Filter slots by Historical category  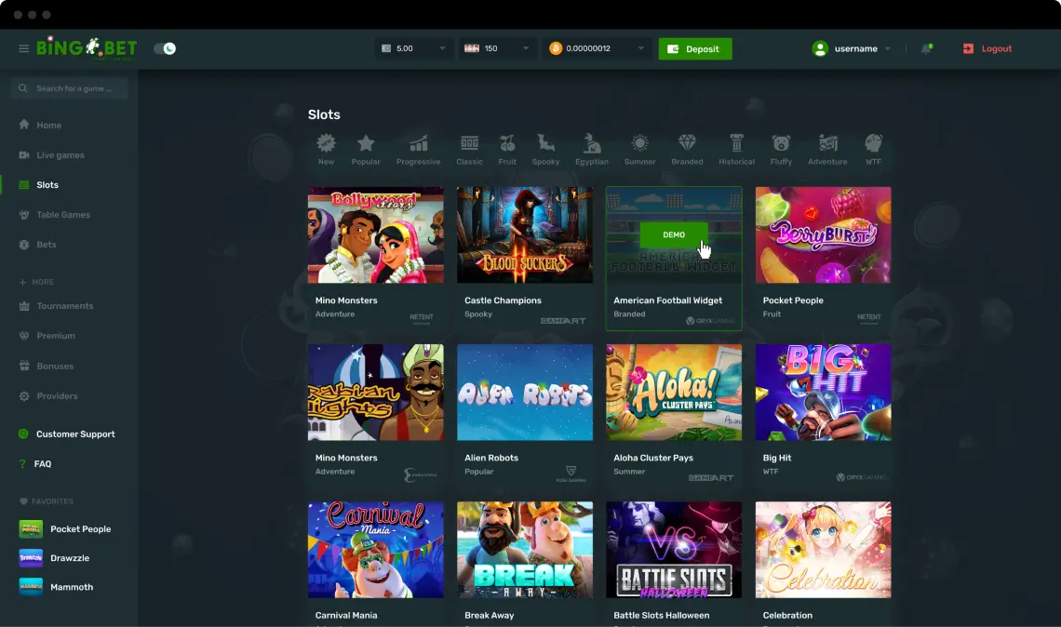coord(737,150)
